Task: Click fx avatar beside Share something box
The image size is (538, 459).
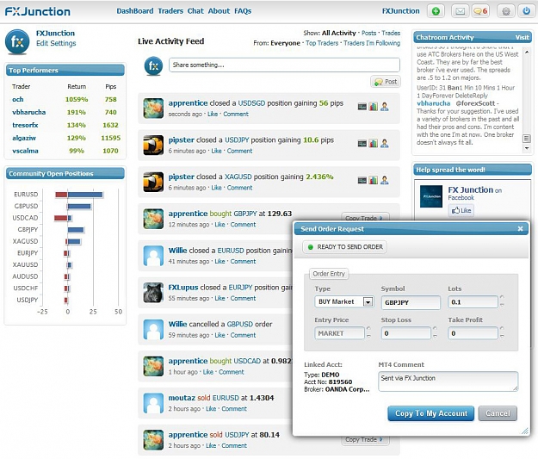Action: (x=153, y=66)
